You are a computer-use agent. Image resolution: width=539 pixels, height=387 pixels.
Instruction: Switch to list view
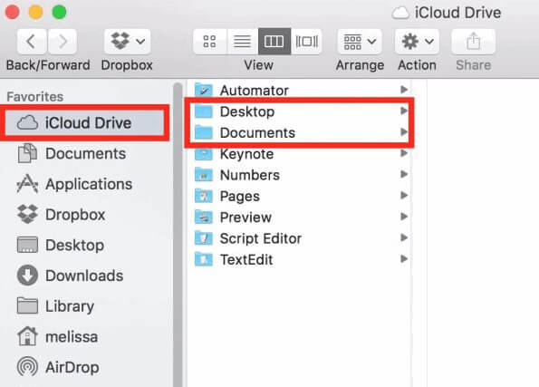pos(243,42)
